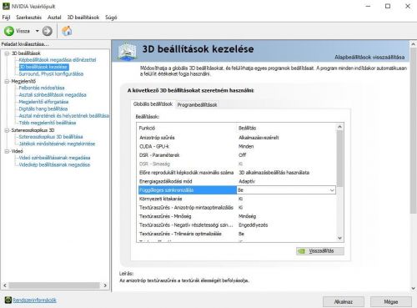
Task: Click the Alkalmaz button
Action: tap(344, 301)
